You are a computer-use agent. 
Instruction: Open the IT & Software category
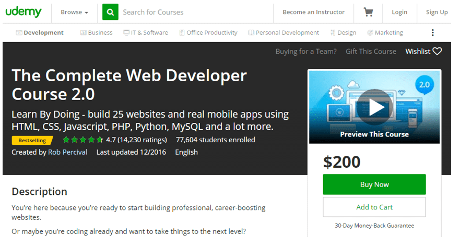146,33
